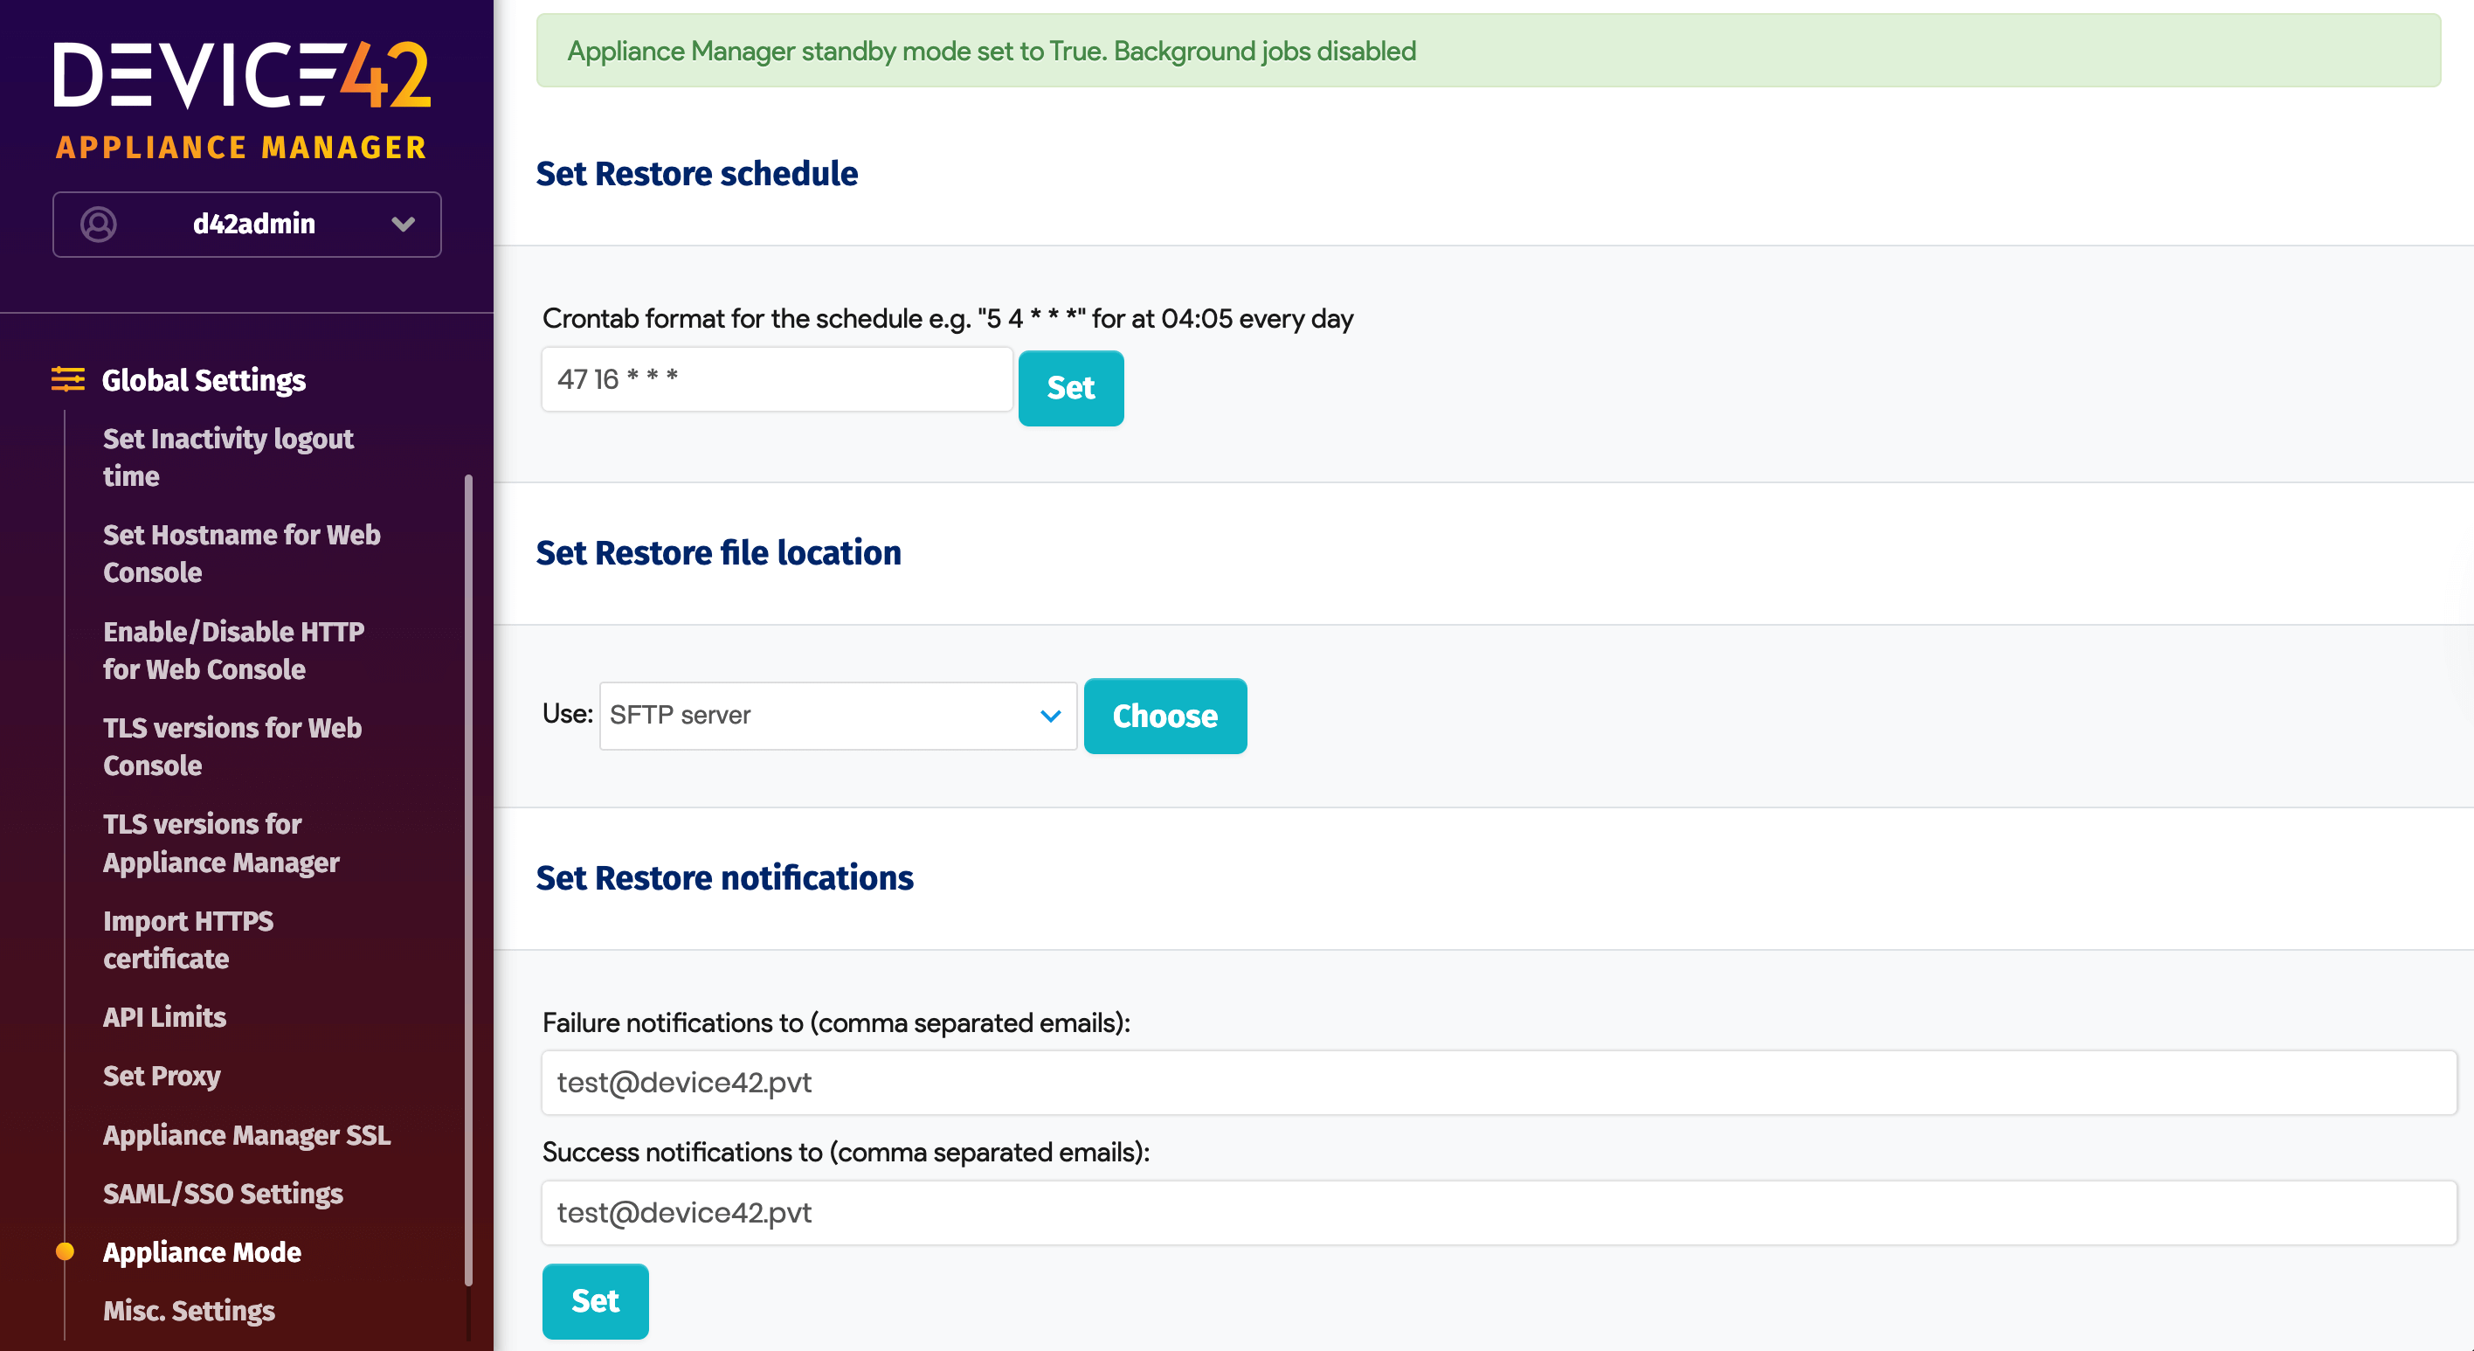The width and height of the screenshot is (2474, 1351).
Task: Open Enable/Disable HTTP for Web Console
Action: (233, 650)
